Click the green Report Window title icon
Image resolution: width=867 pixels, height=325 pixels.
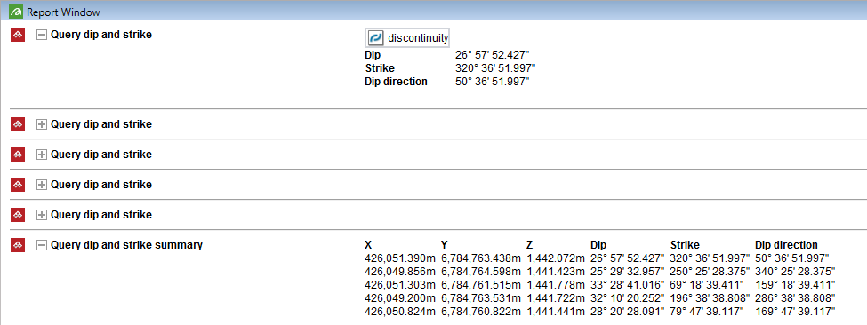[x=16, y=11]
